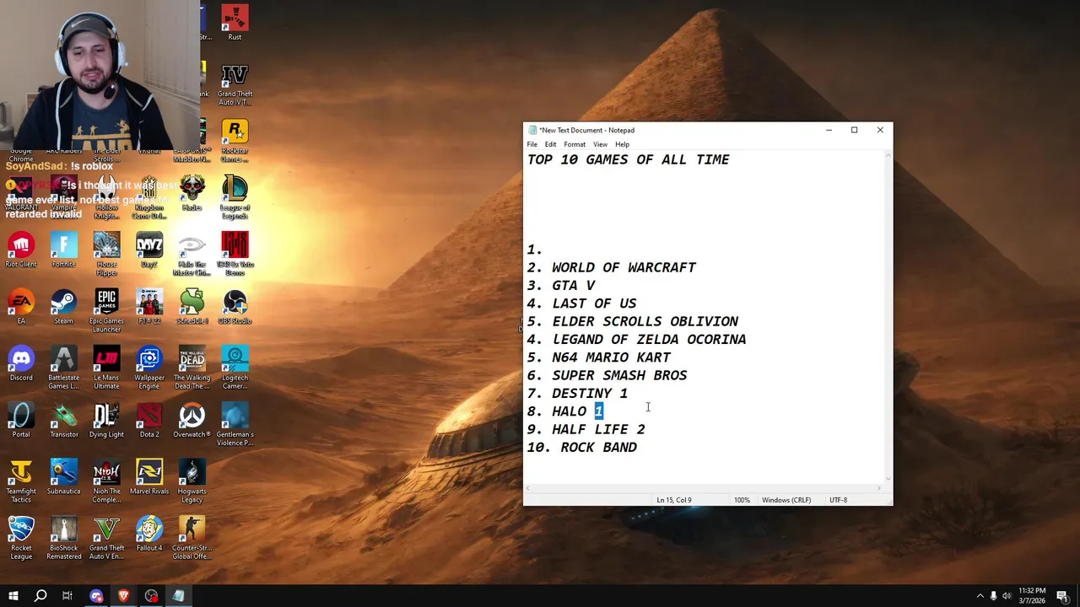Open the Rockstar Games Launcher shortcut

pyautogui.click(x=235, y=140)
